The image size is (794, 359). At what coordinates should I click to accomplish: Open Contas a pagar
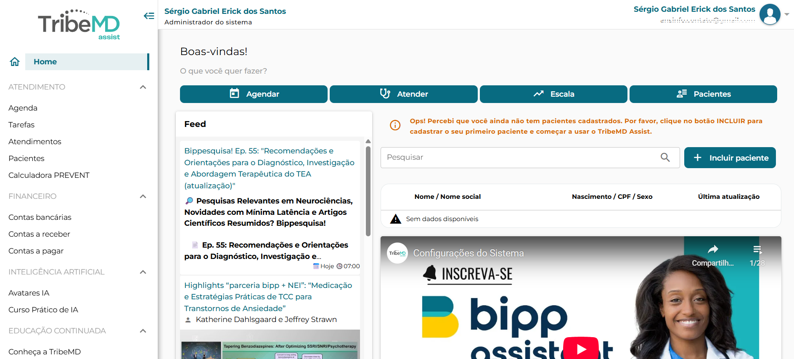36,251
